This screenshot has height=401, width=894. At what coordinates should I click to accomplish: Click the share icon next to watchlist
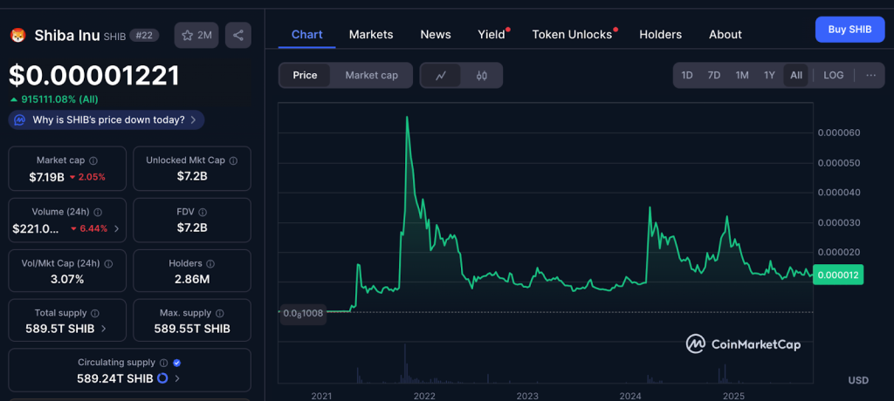(238, 35)
